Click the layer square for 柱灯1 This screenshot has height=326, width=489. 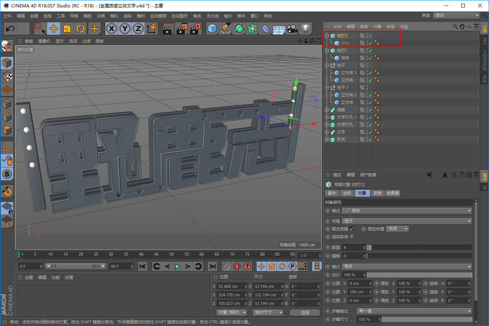[x=362, y=51]
